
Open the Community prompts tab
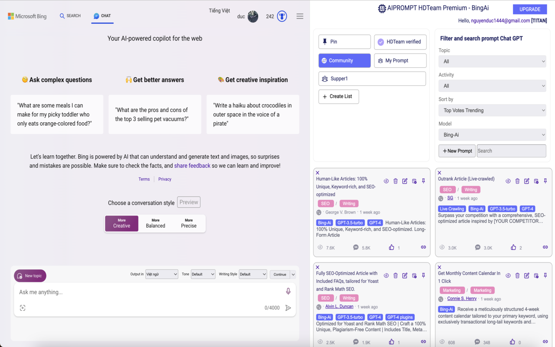[x=345, y=61]
